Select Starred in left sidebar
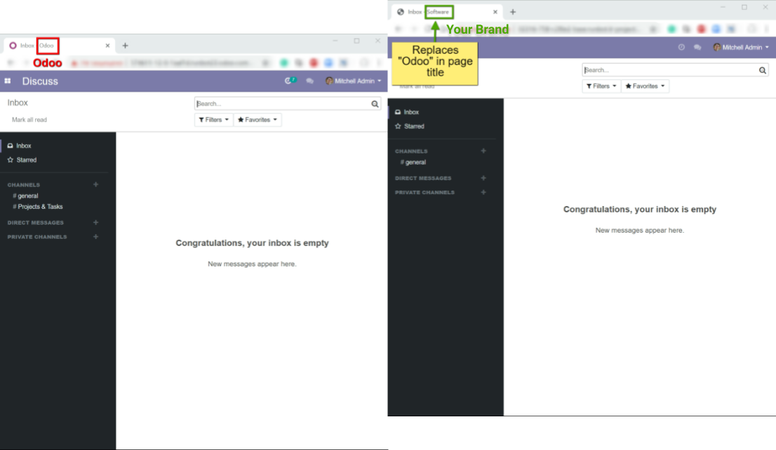 (22, 161)
